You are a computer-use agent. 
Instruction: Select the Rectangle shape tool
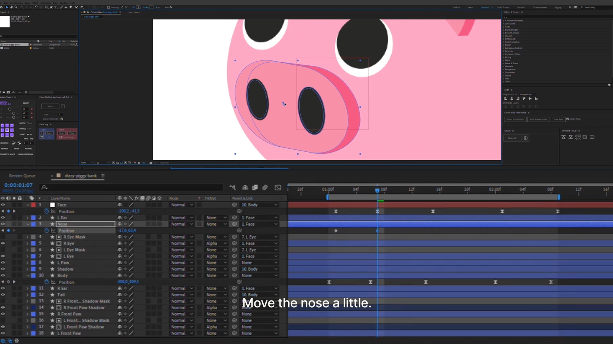[47, 7]
